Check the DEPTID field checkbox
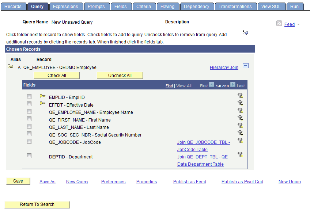Screen dimensions: 310x211 [29, 156]
